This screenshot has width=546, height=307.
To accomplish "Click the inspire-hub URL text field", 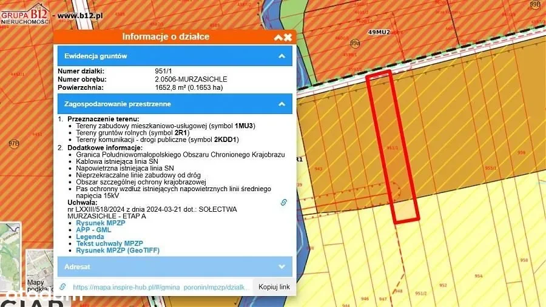I will click(x=161, y=287).
